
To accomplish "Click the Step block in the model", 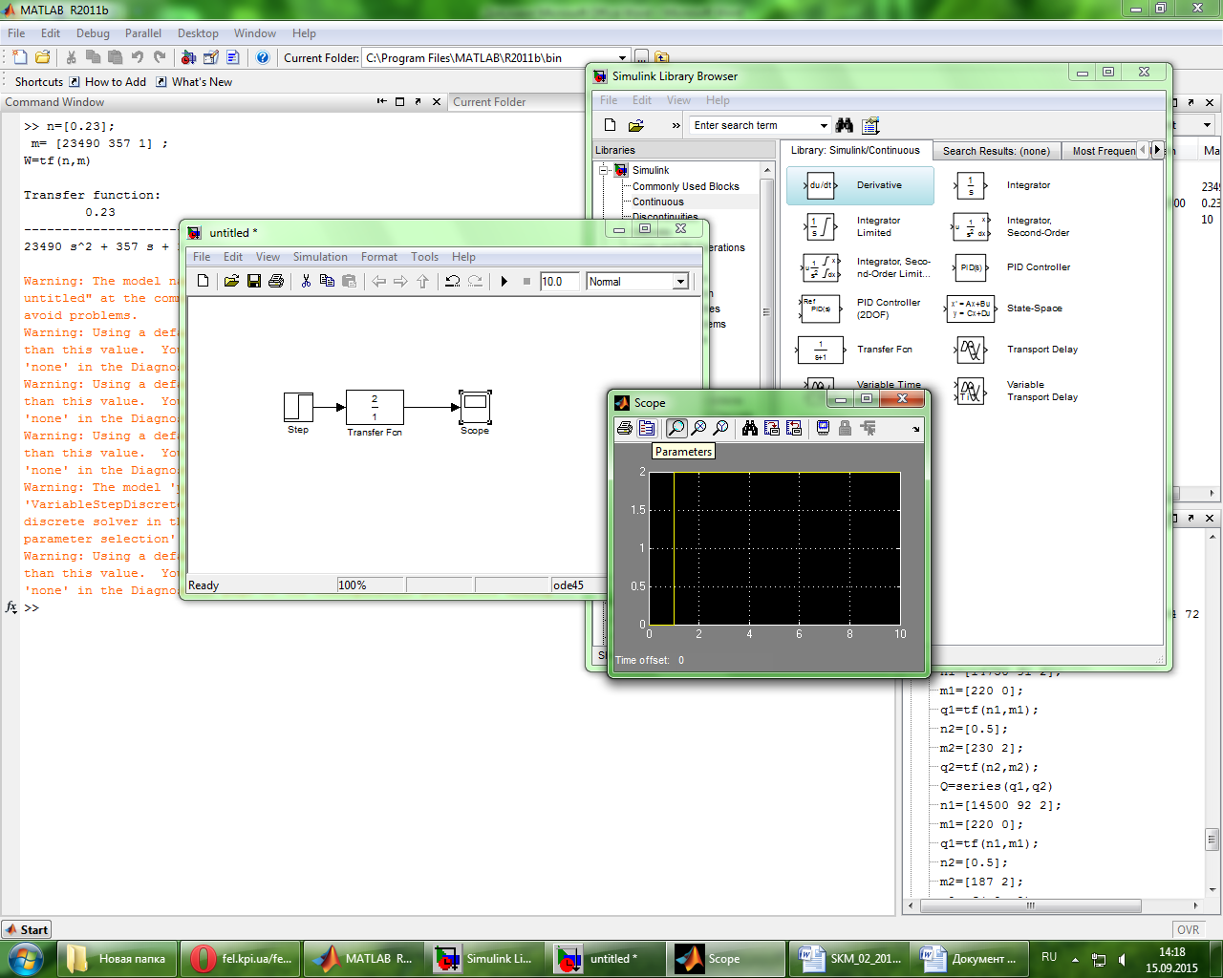I will pyautogui.click(x=298, y=407).
